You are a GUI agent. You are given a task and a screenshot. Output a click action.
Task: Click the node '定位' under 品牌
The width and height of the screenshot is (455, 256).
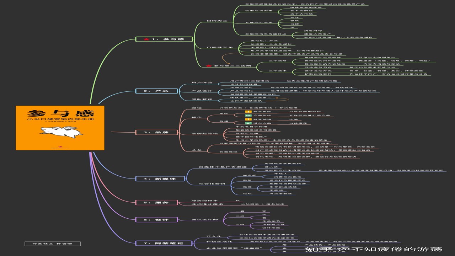(x=197, y=108)
